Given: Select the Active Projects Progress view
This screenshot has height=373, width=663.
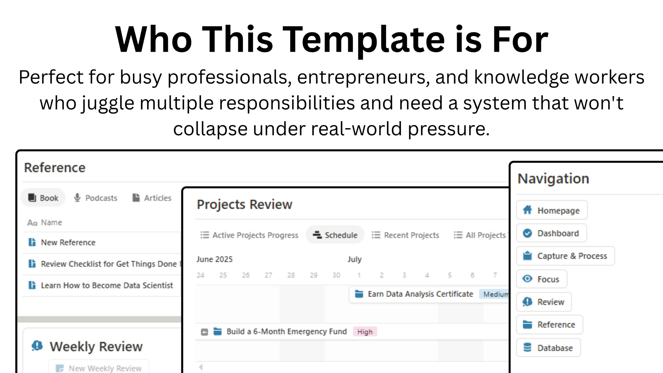Looking at the screenshot, I should coord(249,235).
